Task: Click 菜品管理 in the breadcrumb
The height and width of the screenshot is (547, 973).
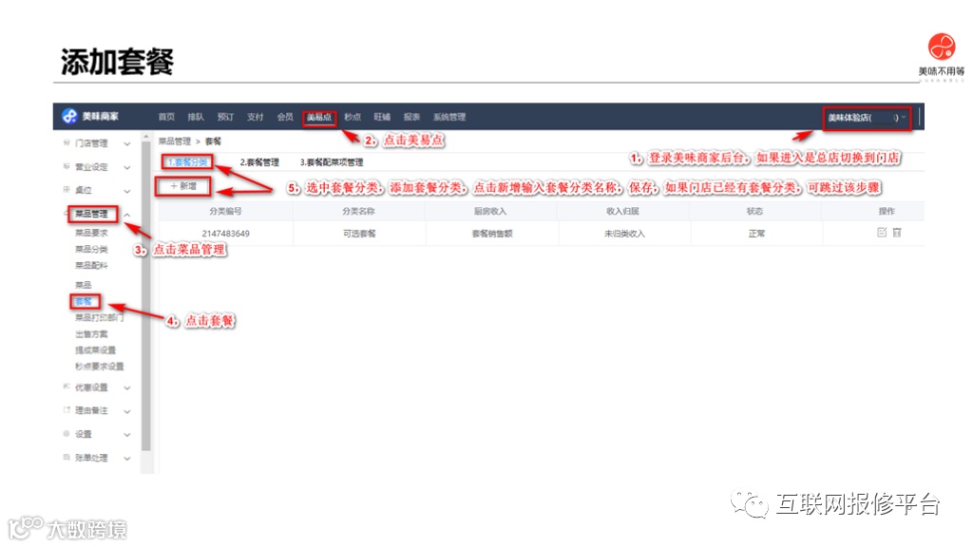Action: point(175,141)
